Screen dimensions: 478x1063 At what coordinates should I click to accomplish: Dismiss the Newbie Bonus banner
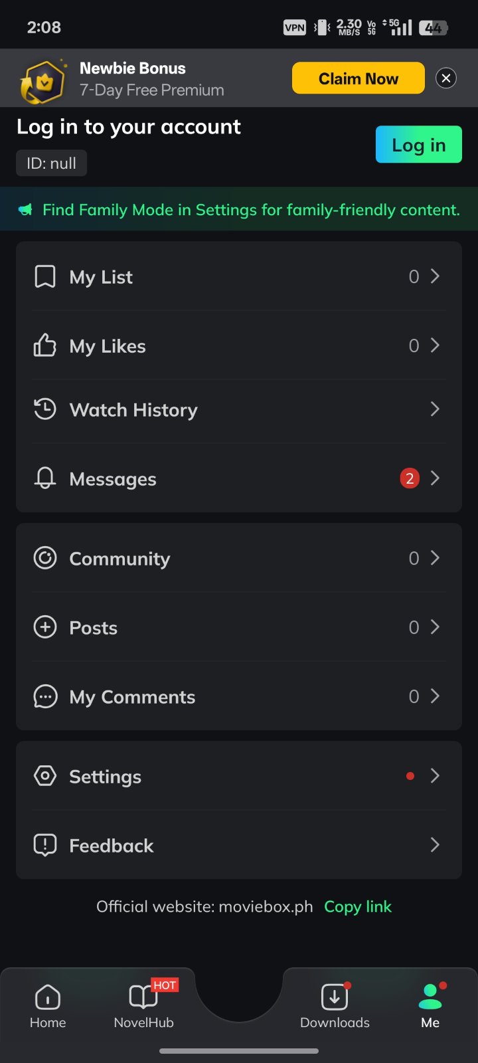coord(446,78)
